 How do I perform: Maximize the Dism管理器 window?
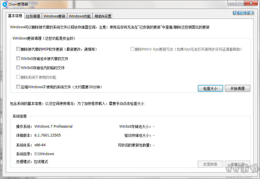240,3
